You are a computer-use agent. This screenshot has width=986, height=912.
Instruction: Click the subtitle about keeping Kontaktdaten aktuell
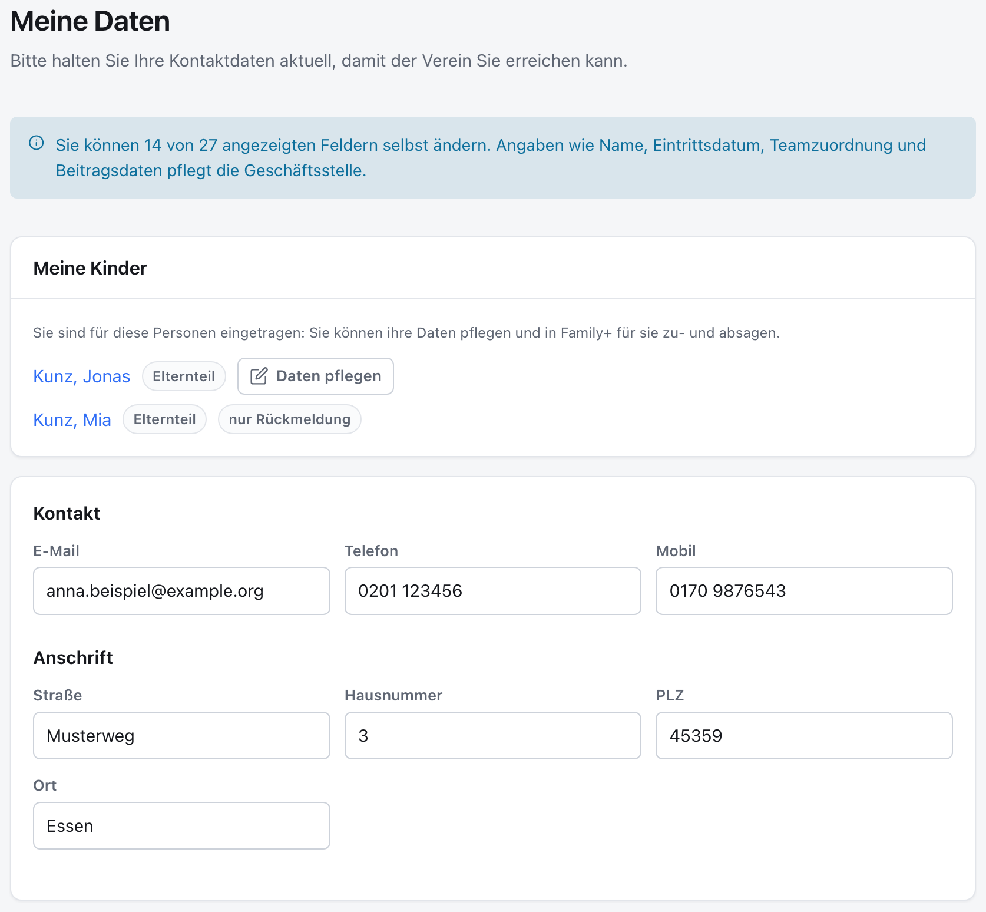(x=319, y=61)
